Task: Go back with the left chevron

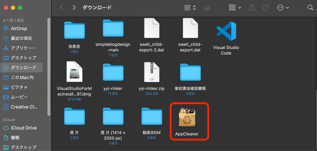Action: click(61, 8)
